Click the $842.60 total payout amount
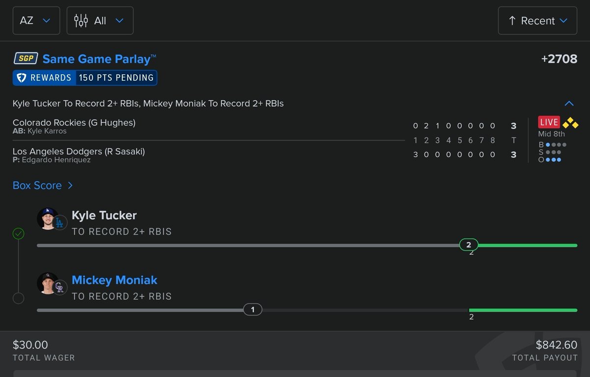The width and height of the screenshot is (590, 377). tap(557, 345)
